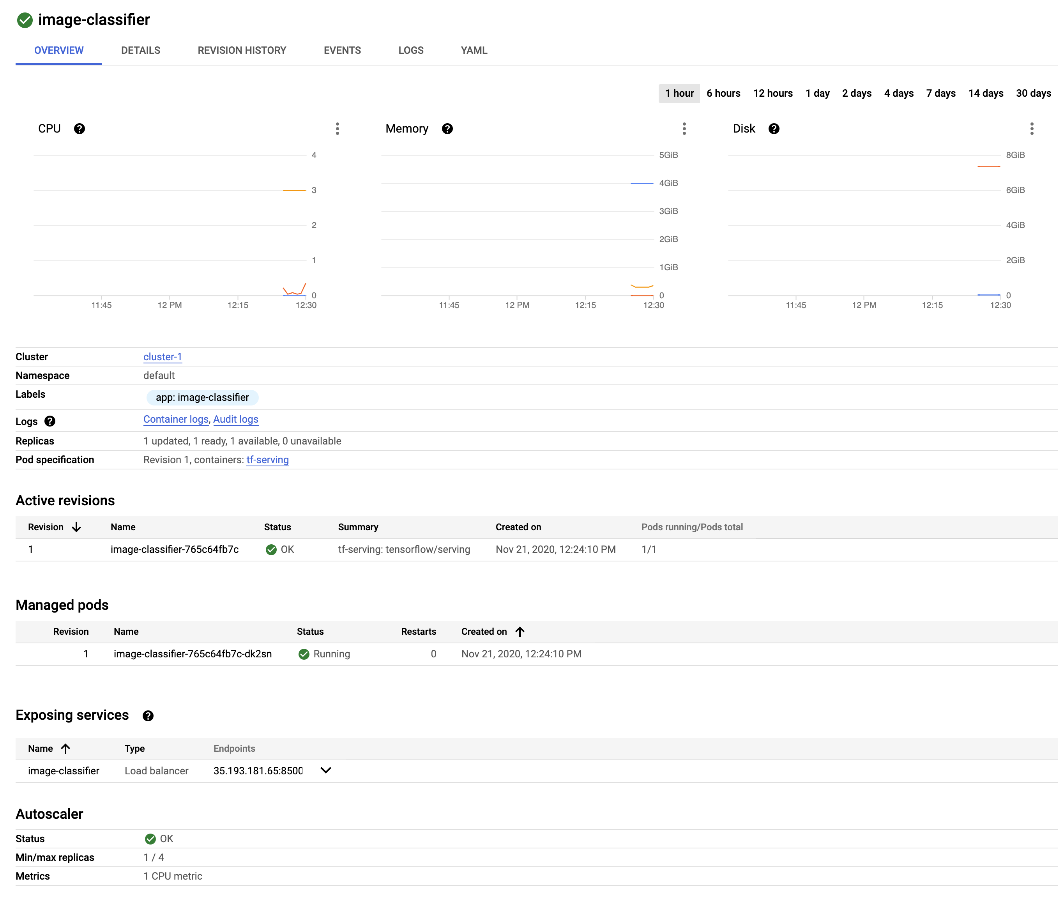This screenshot has height=903, width=1064.
Task: Select the 1 day time range
Action: click(x=815, y=93)
